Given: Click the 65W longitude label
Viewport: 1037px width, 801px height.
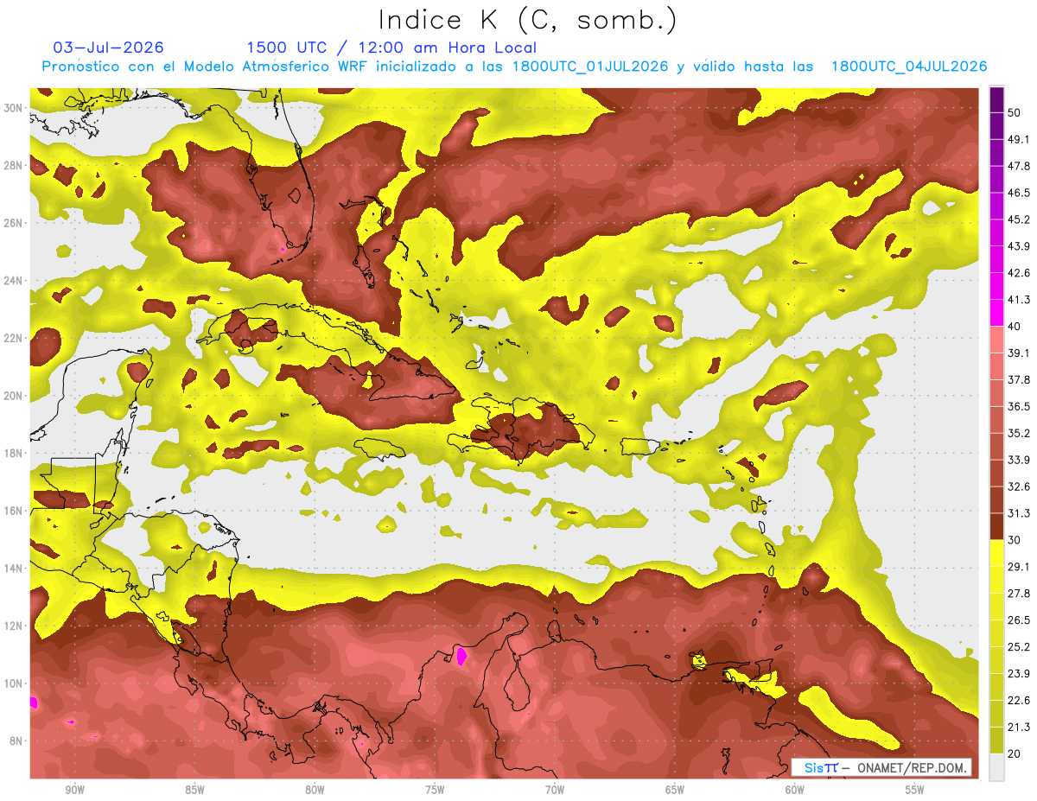Looking at the screenshot, I should coord(675,790).
